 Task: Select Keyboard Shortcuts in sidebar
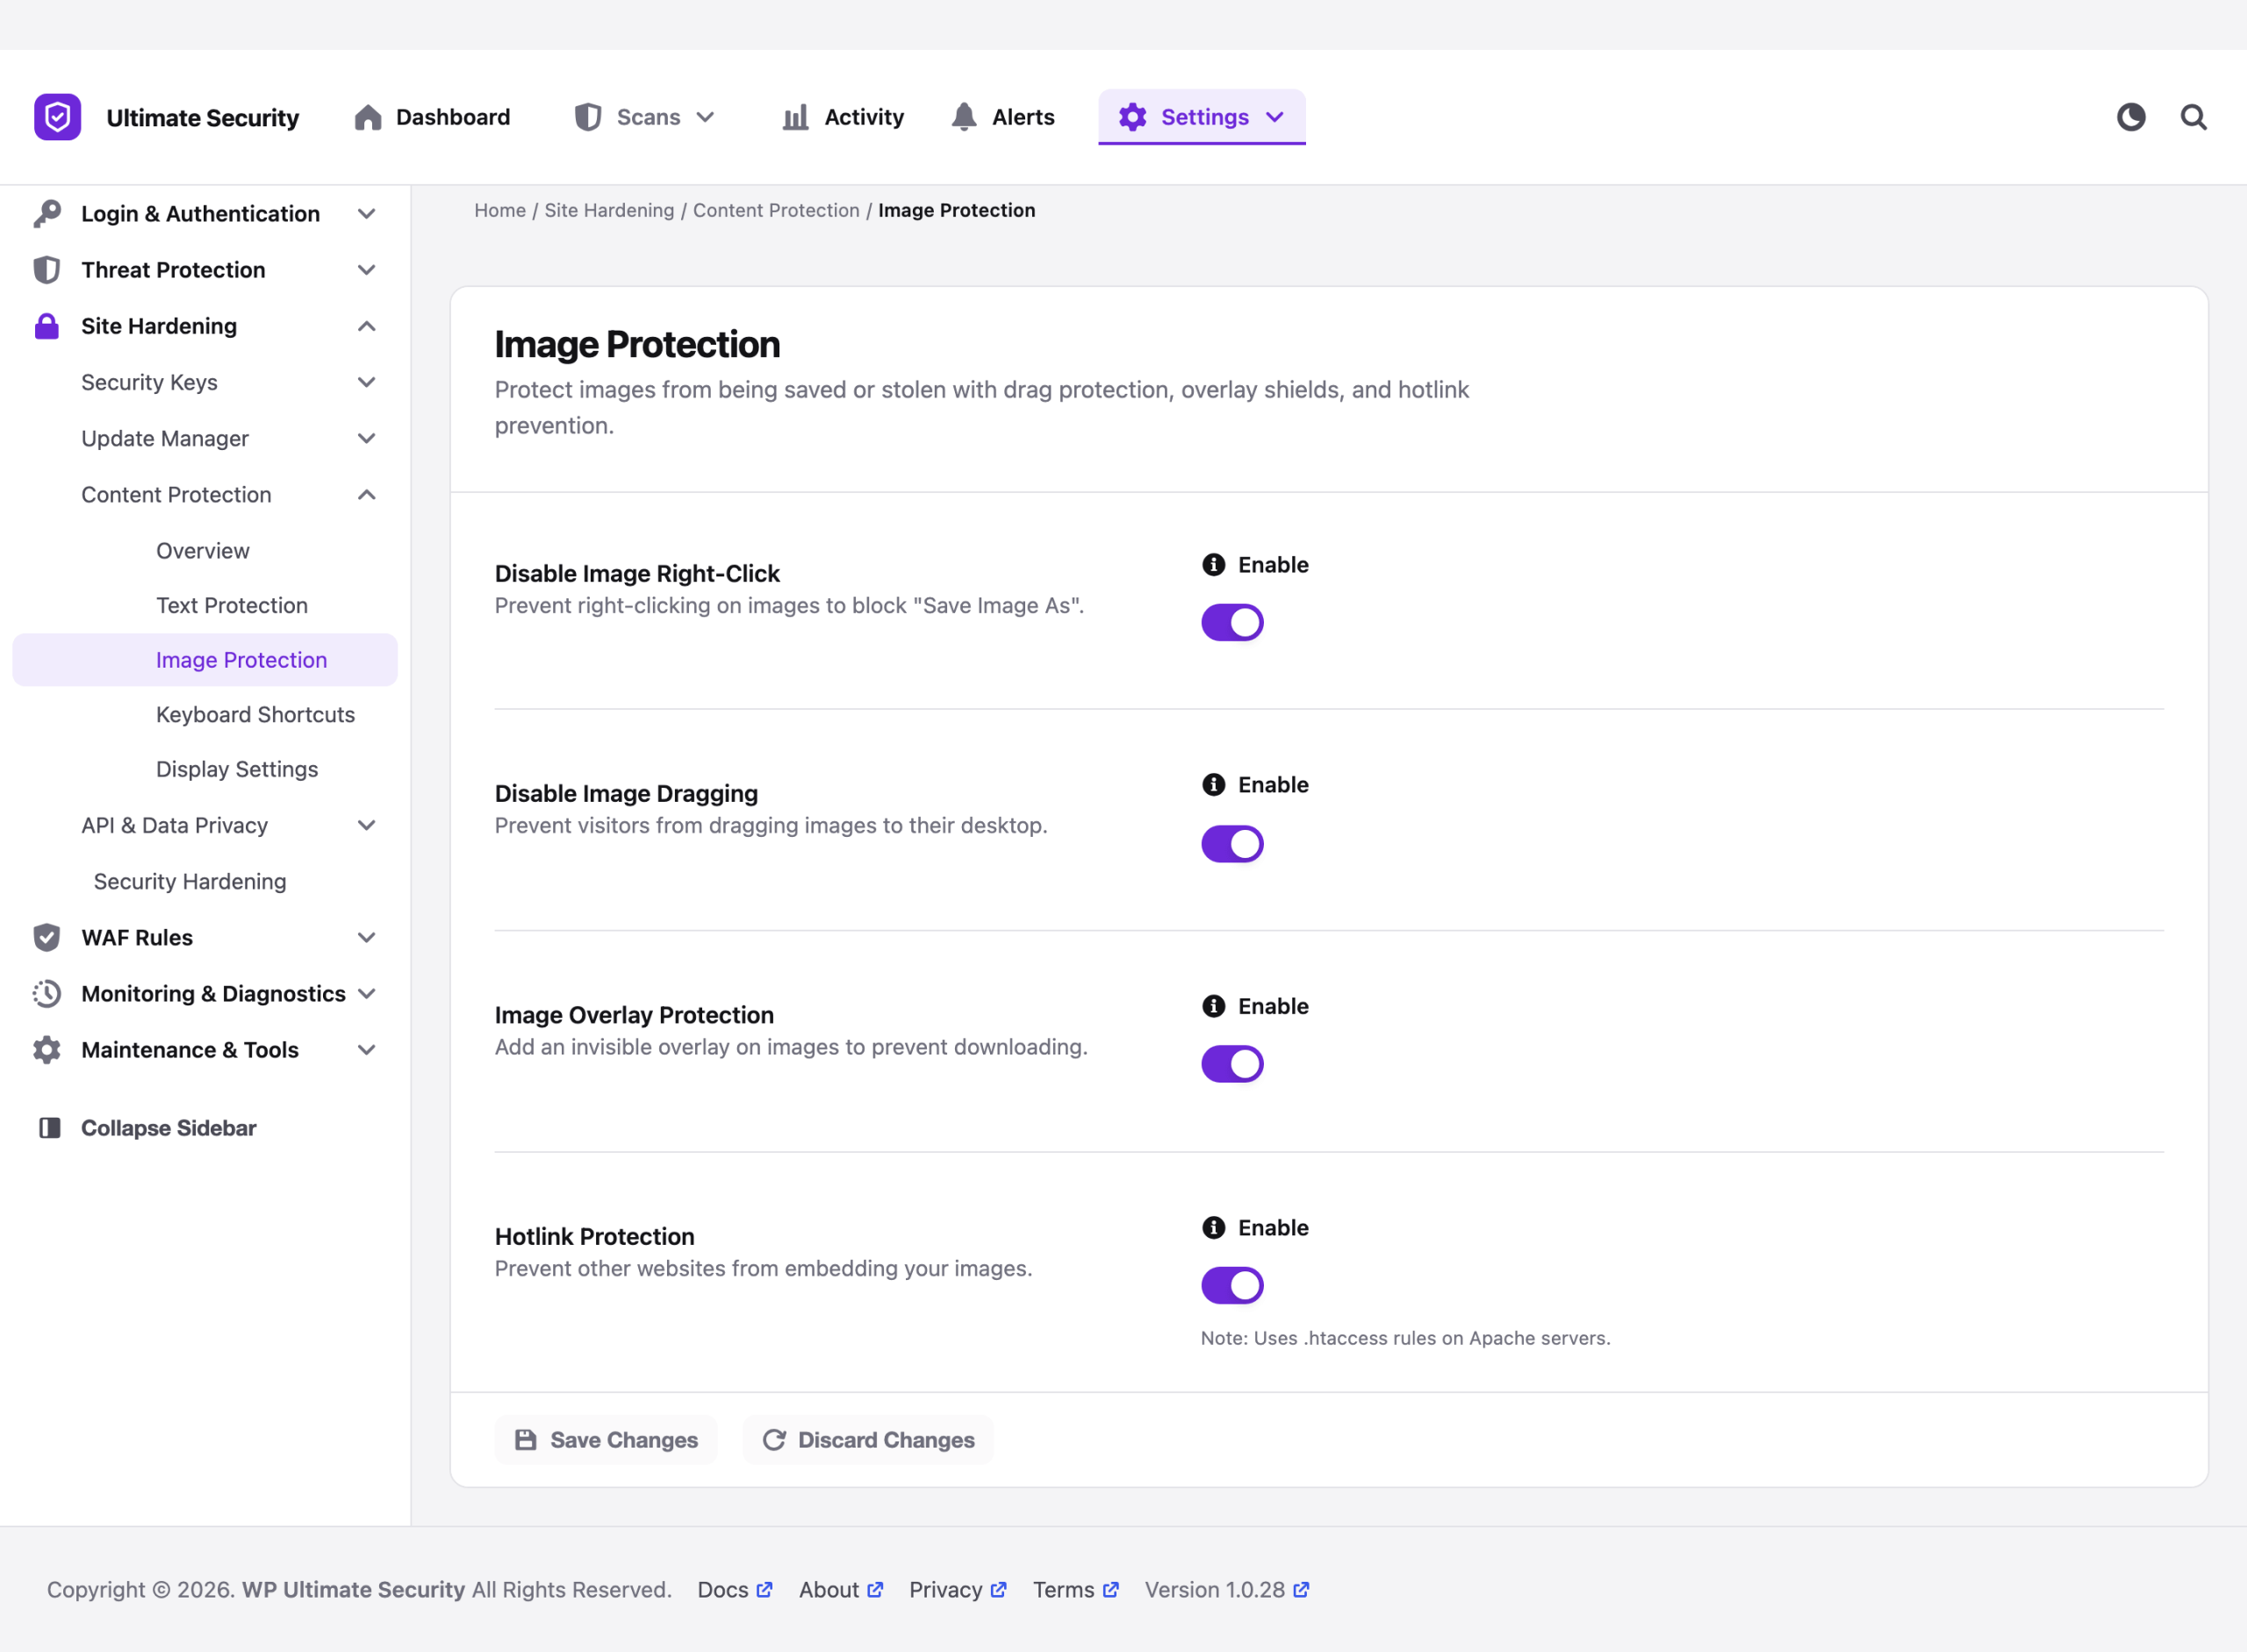click(x=255, y=714)
